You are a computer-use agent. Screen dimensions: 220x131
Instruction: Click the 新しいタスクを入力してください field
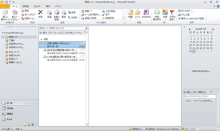[x=199, y=96]
